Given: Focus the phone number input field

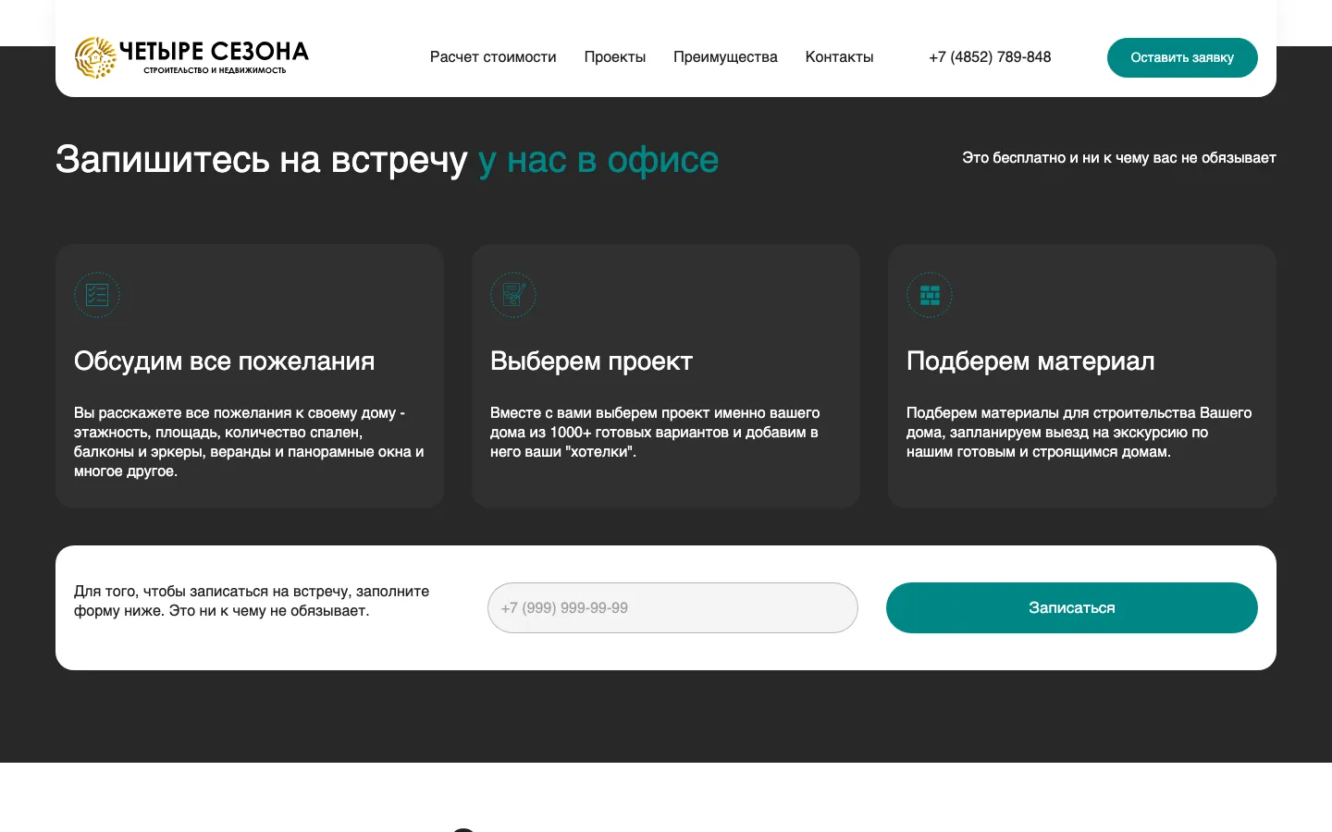Looking at the screenshot, I should (x=672, y=607).
